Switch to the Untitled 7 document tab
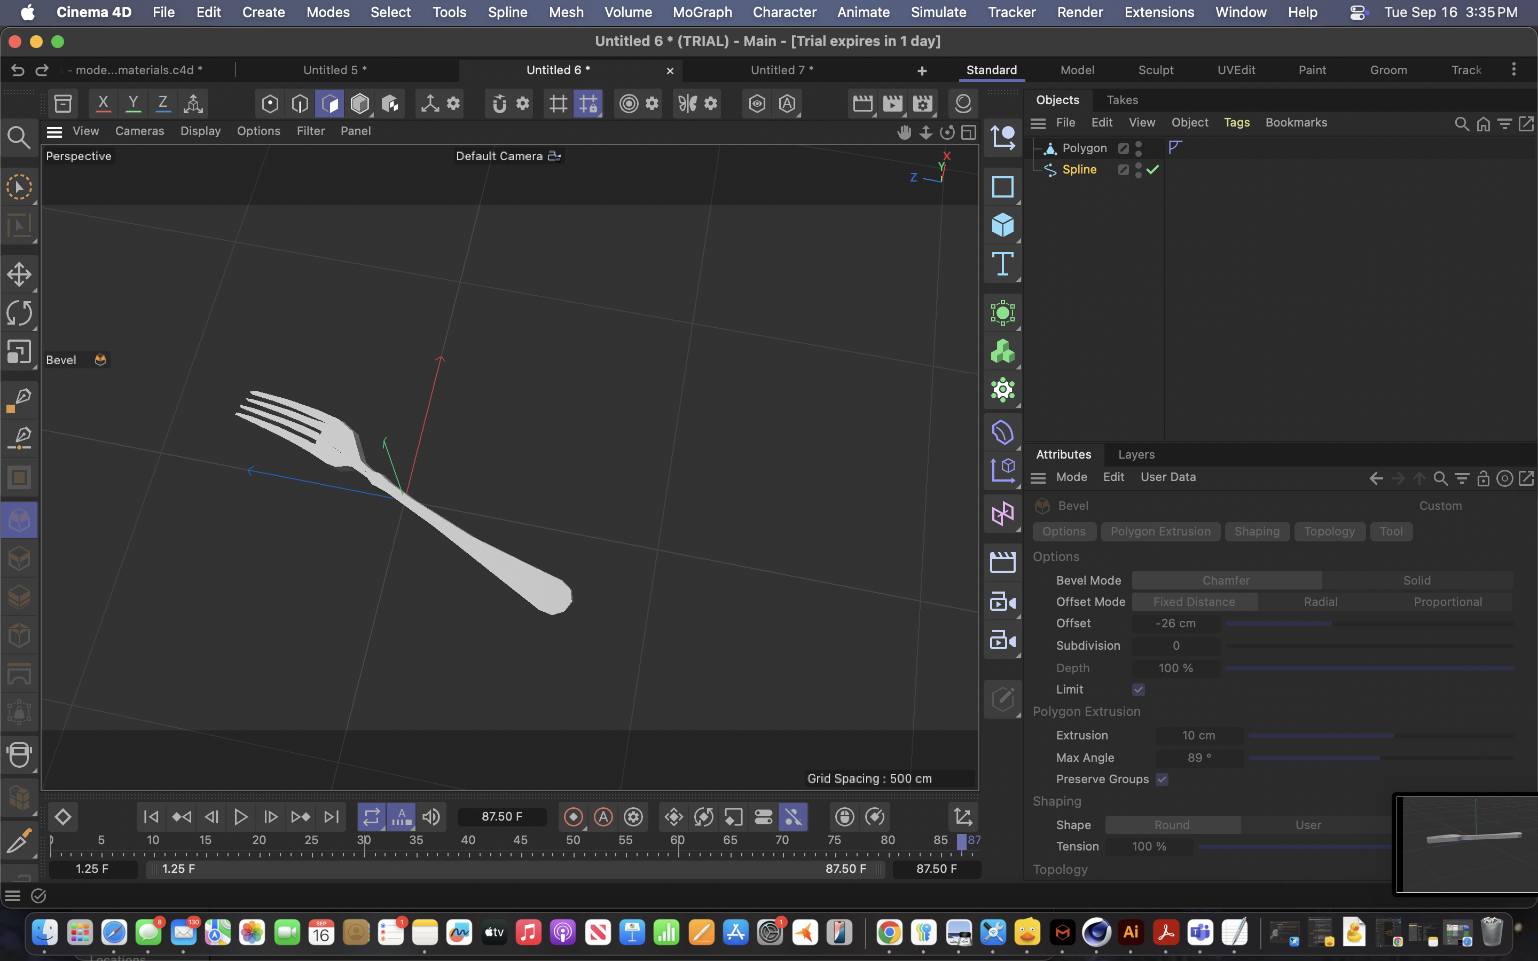 [x=781, y=70]
